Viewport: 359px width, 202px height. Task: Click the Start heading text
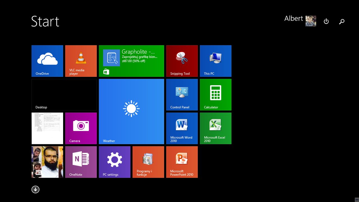45,21
